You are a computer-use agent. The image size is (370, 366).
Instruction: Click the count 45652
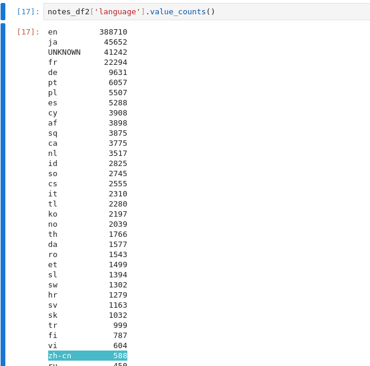tap(115, 42)
